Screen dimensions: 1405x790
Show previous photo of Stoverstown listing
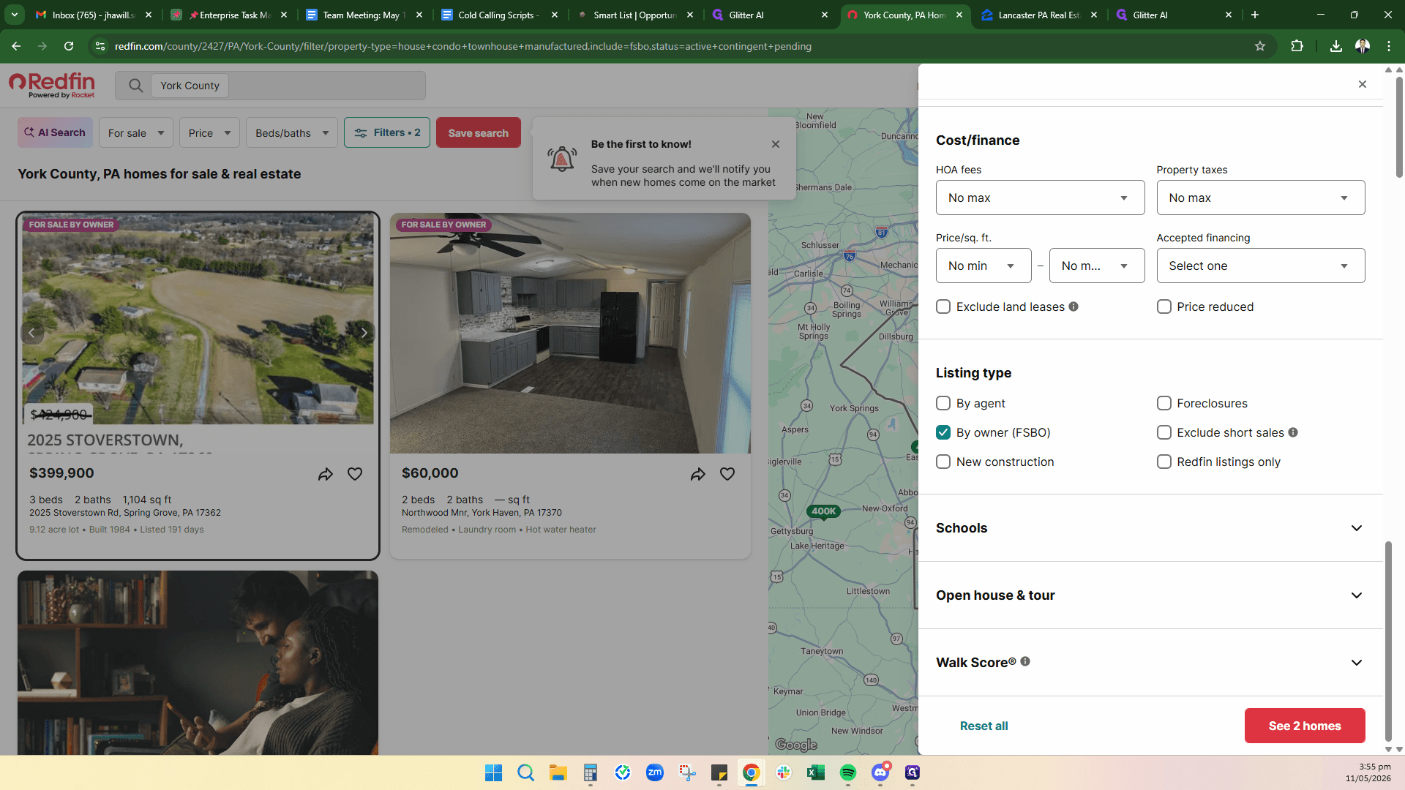click(31, 333)
